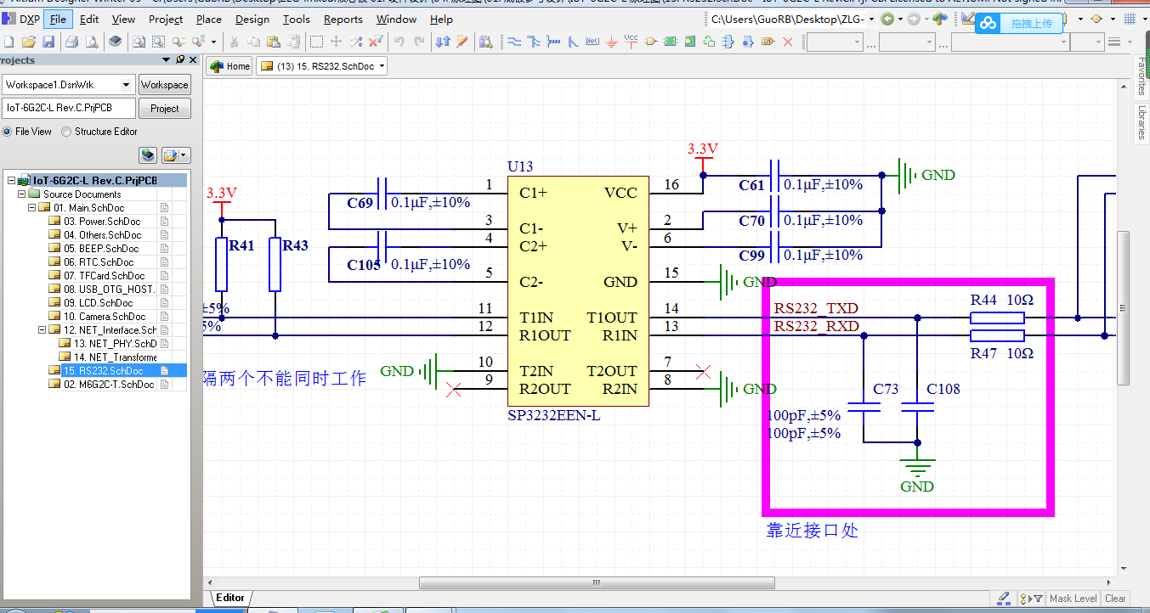Image resolution: width=1150 pixels, height=613 pixels.
Task: Open the Place menu
Action: (209, 19)
